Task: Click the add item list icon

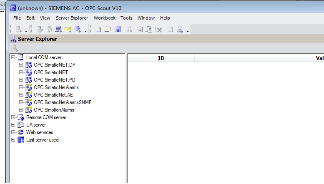Action: 58,29
